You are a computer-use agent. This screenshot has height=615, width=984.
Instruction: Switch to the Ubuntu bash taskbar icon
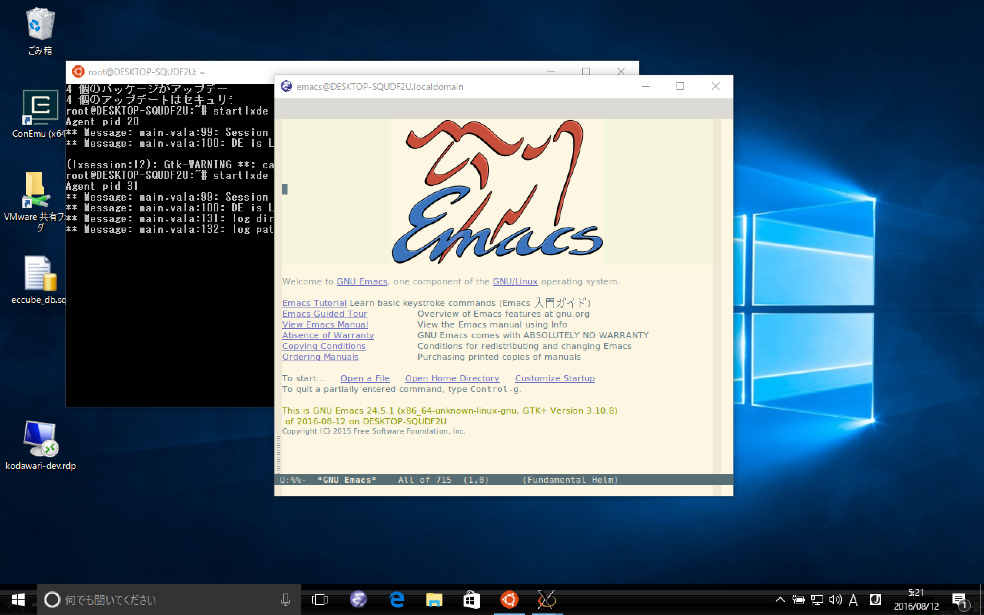(509, 600)
